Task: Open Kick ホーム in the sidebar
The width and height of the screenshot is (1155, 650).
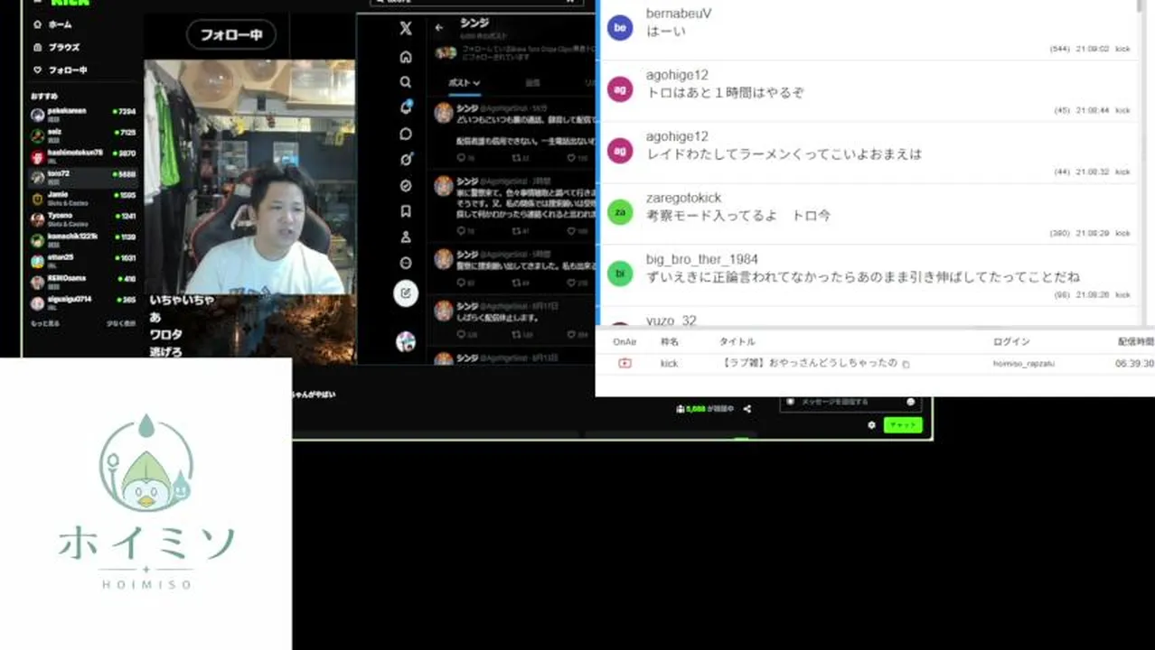Action: (52, 24)
